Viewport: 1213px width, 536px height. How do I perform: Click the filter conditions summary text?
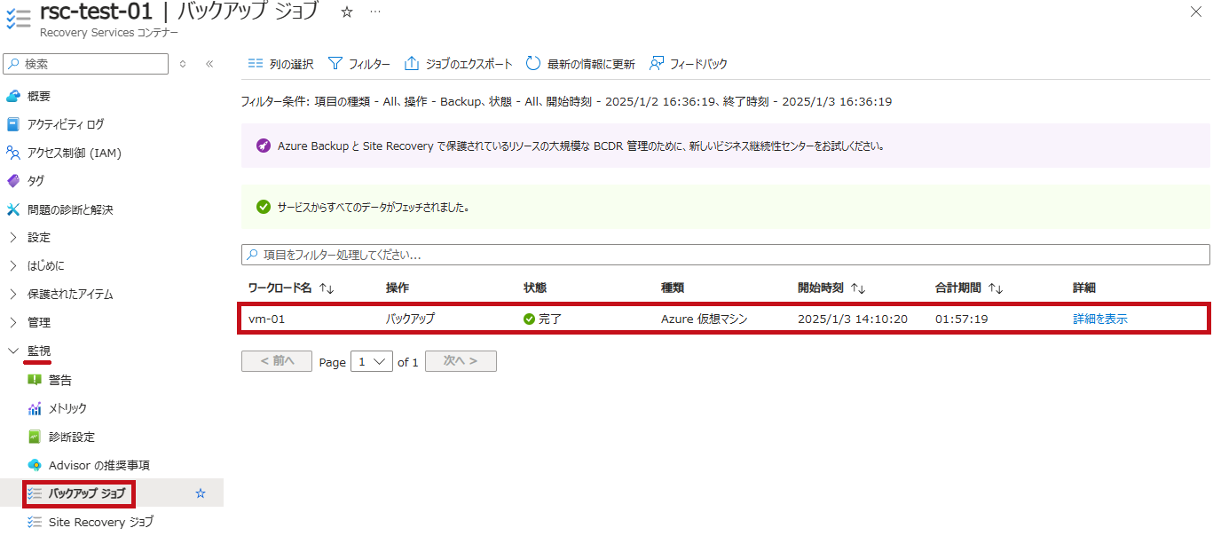click(566, 101)
